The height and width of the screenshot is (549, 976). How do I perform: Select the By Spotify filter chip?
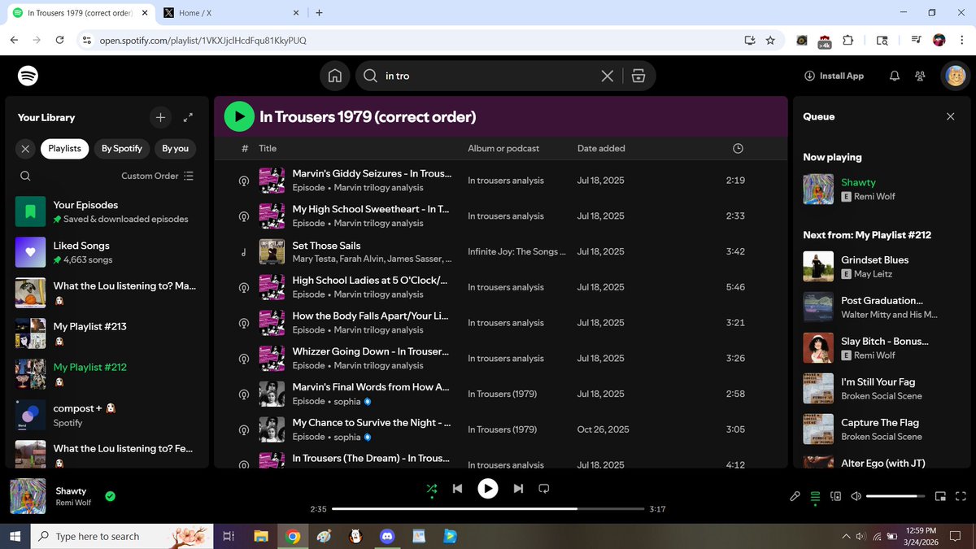point(122,149)
